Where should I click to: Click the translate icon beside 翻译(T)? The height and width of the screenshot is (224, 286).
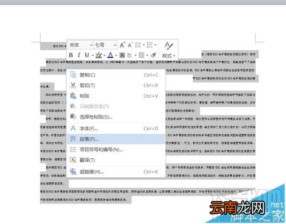pyautogui.click(x=73, y=160)
